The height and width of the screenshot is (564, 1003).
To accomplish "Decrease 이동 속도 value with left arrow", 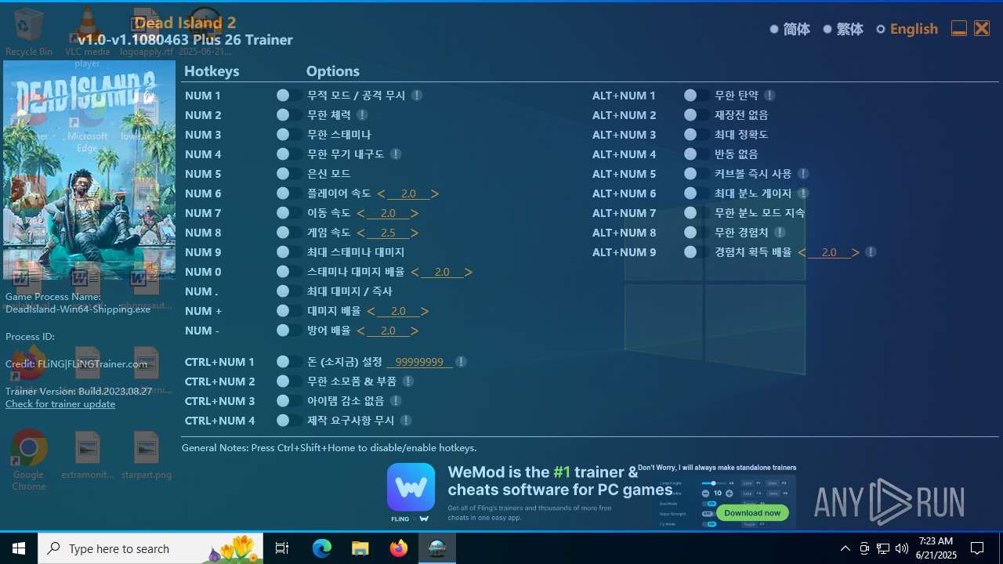I will tap(361, 213).
